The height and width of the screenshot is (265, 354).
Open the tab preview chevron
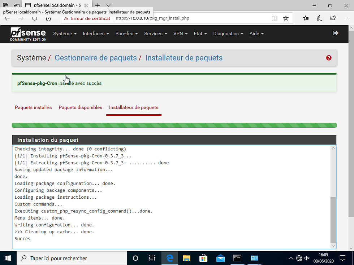109,5
